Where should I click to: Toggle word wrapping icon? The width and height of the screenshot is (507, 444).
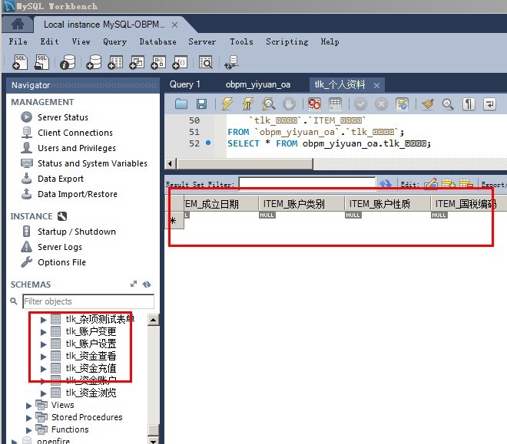[x=489, y=104]
